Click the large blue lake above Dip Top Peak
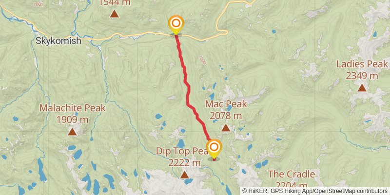This screenshot has height=195, width=390. coord(180,144)
